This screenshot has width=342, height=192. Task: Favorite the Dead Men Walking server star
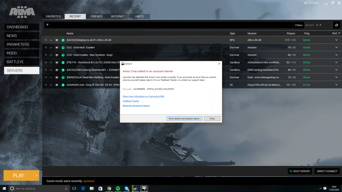point(46,77)
